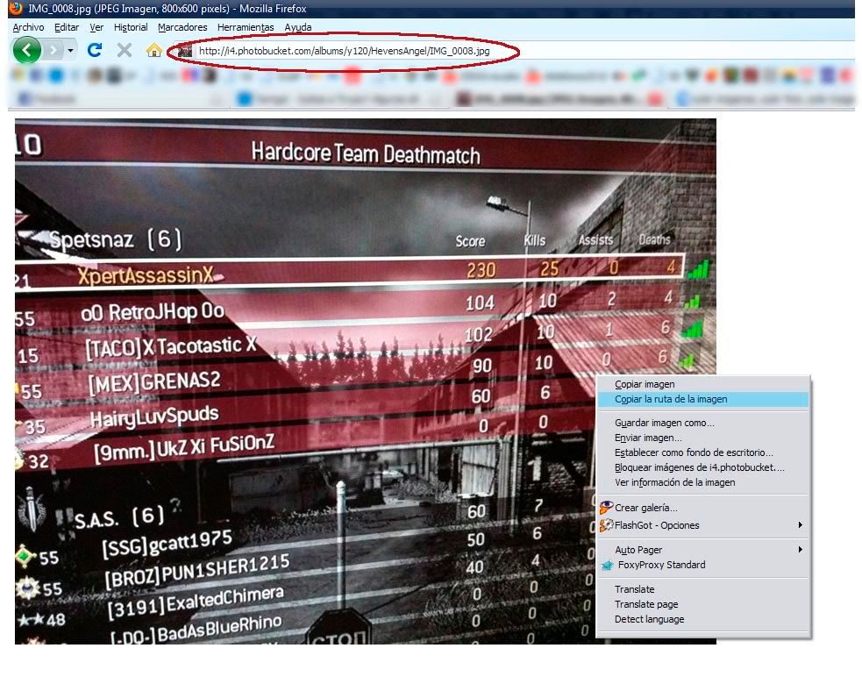Image resolution: width=862 pixels, height=698 pixels.
Task: Select FoxyProxy Standard entry
Action: click(x=703, y=565)
